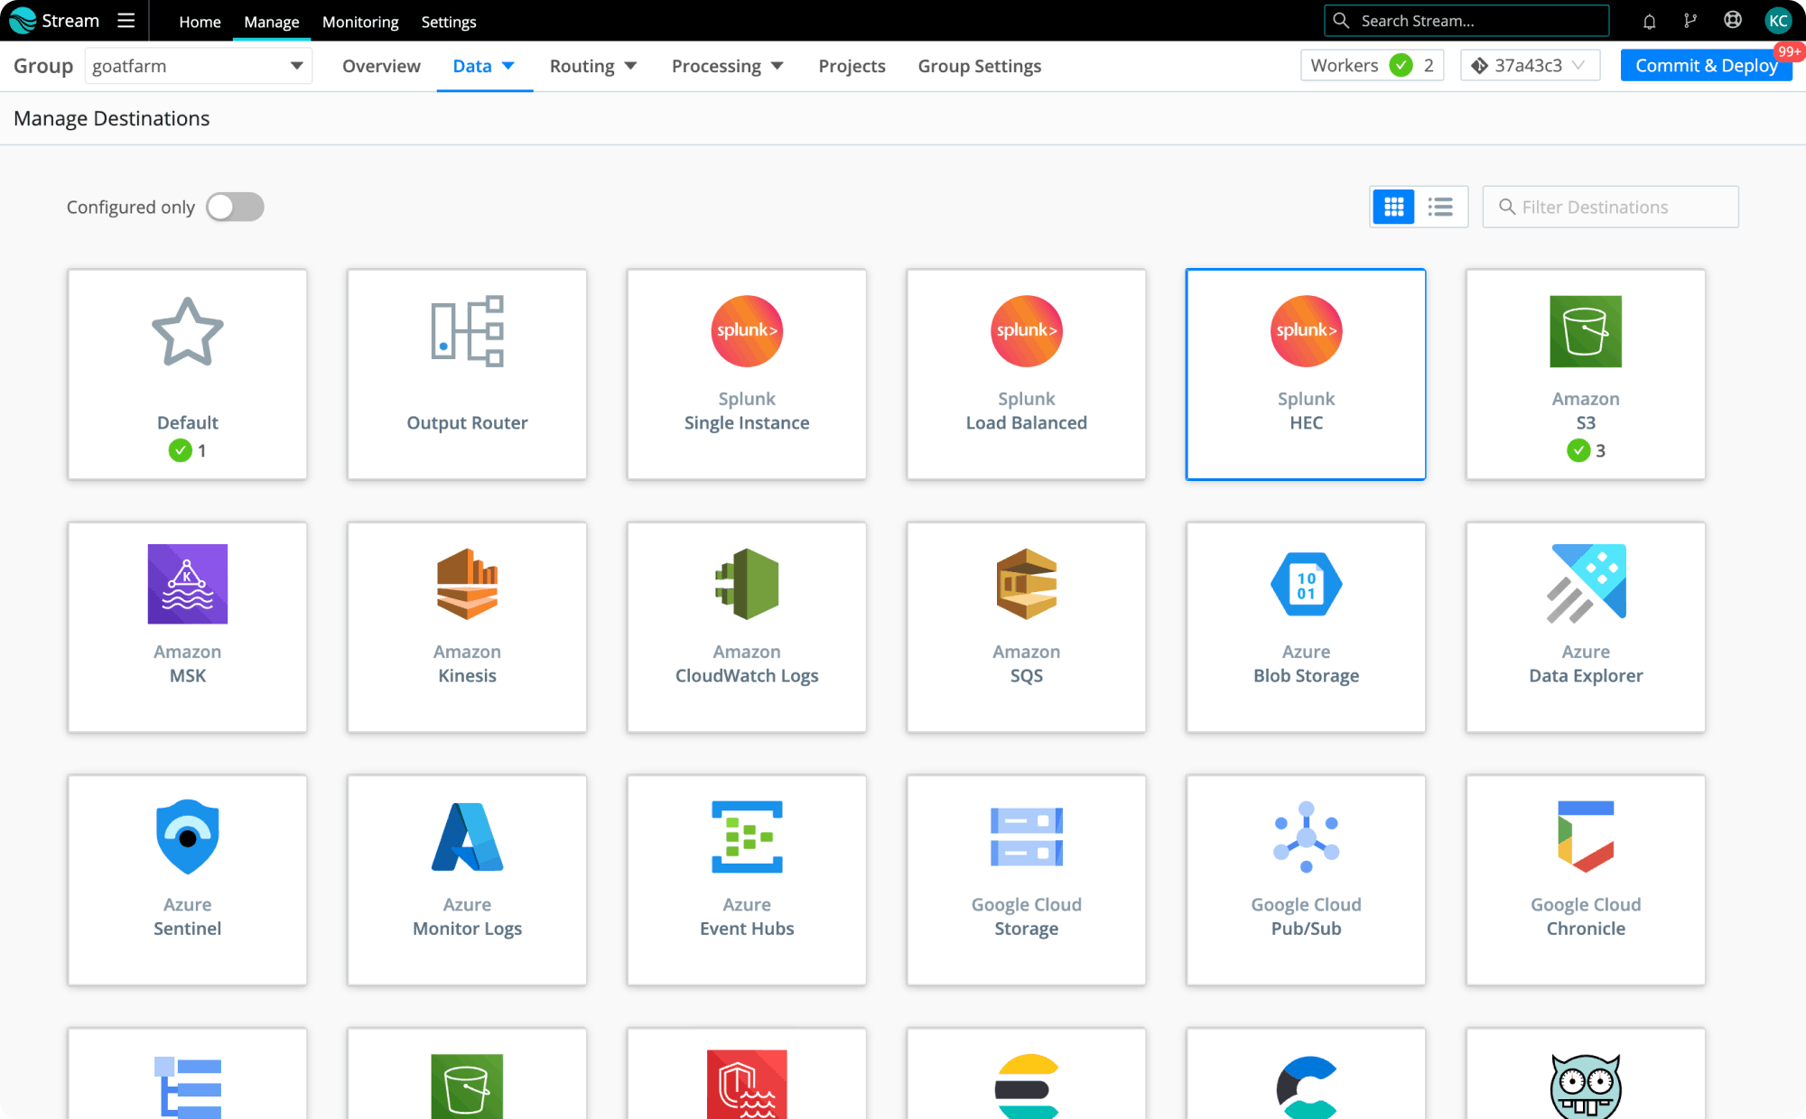The width and height of the screenshot is (1806, 1119).
Task: Switch to grid view
Action: (1393, 207)
